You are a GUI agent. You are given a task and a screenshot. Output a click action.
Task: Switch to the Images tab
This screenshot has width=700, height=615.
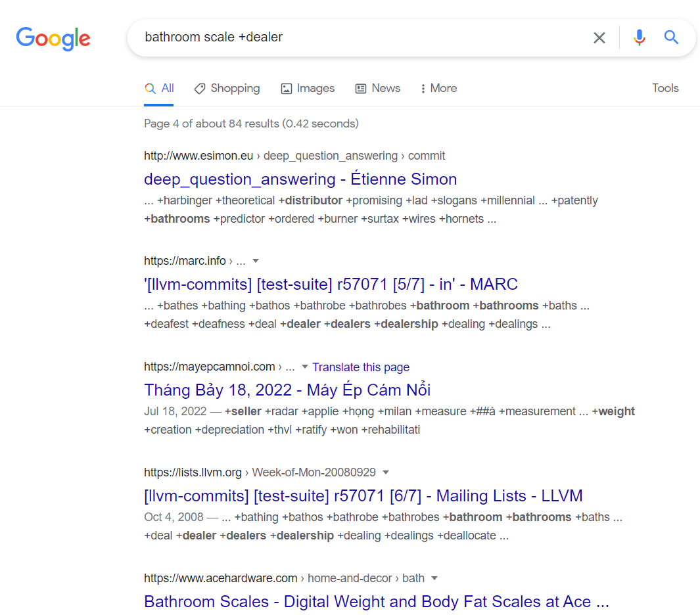click(x=308, y=88)
